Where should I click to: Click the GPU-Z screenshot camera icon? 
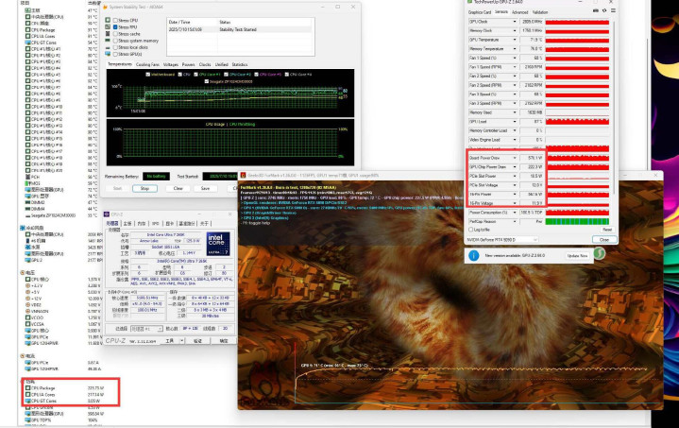tap(594, 11)
